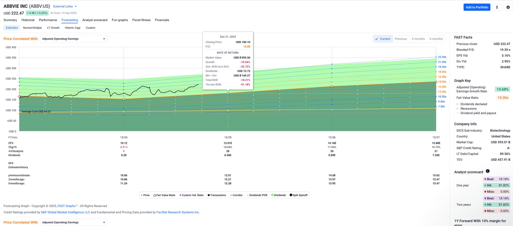Click the Analyst scorecard info icon

[488, 171]
